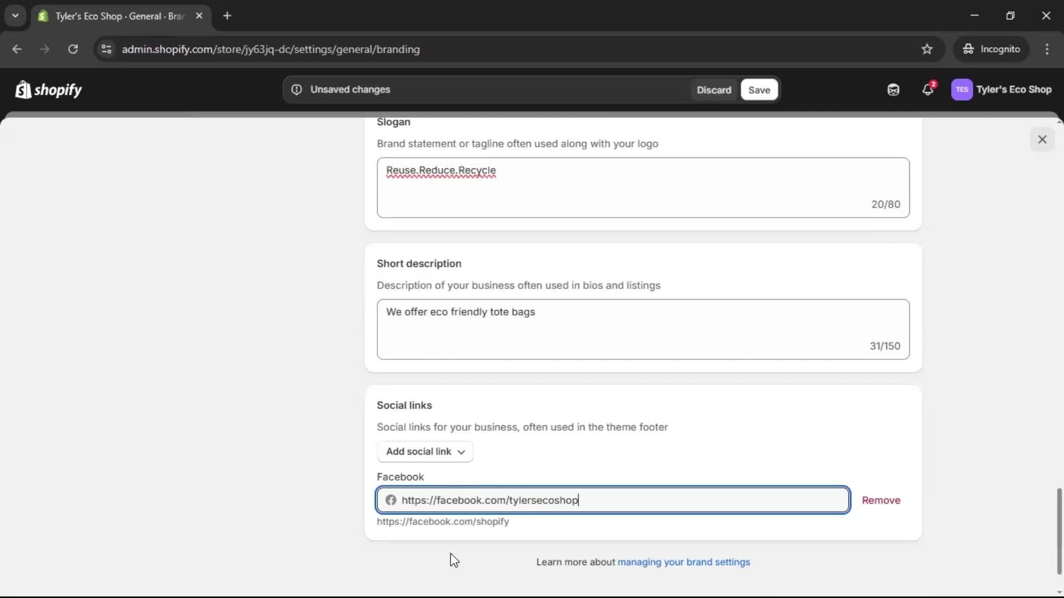Open notifications via the bell icon
Screen dimensions: 1064x598
[x=928, y=89]
